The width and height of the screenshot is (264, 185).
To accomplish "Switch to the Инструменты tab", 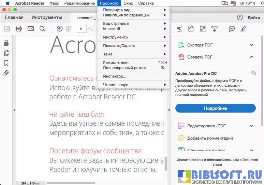I will pyautogui.click(x=47, y=17).
